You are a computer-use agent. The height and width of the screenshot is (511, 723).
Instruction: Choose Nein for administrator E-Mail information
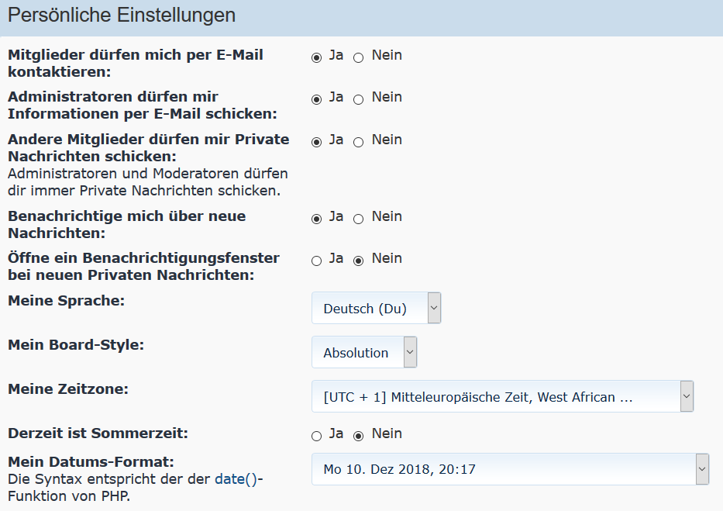(358, 99)
